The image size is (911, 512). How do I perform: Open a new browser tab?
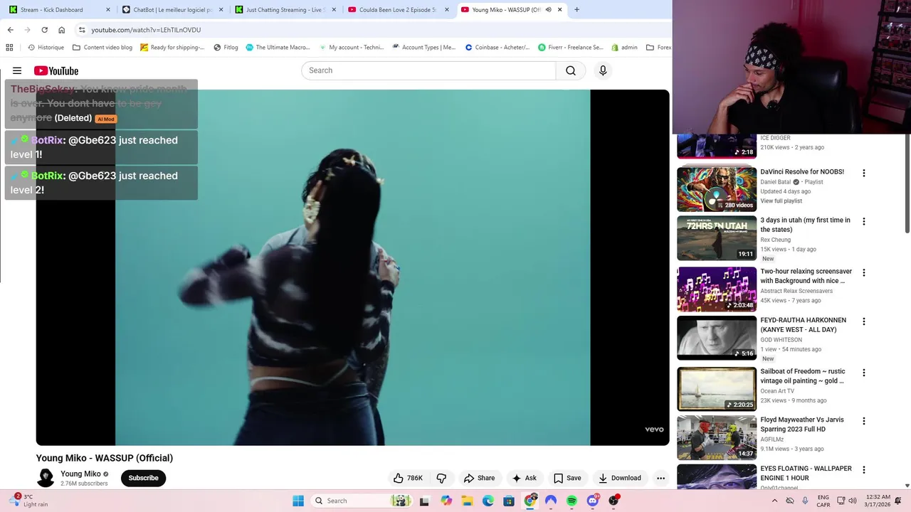(576, 10)
